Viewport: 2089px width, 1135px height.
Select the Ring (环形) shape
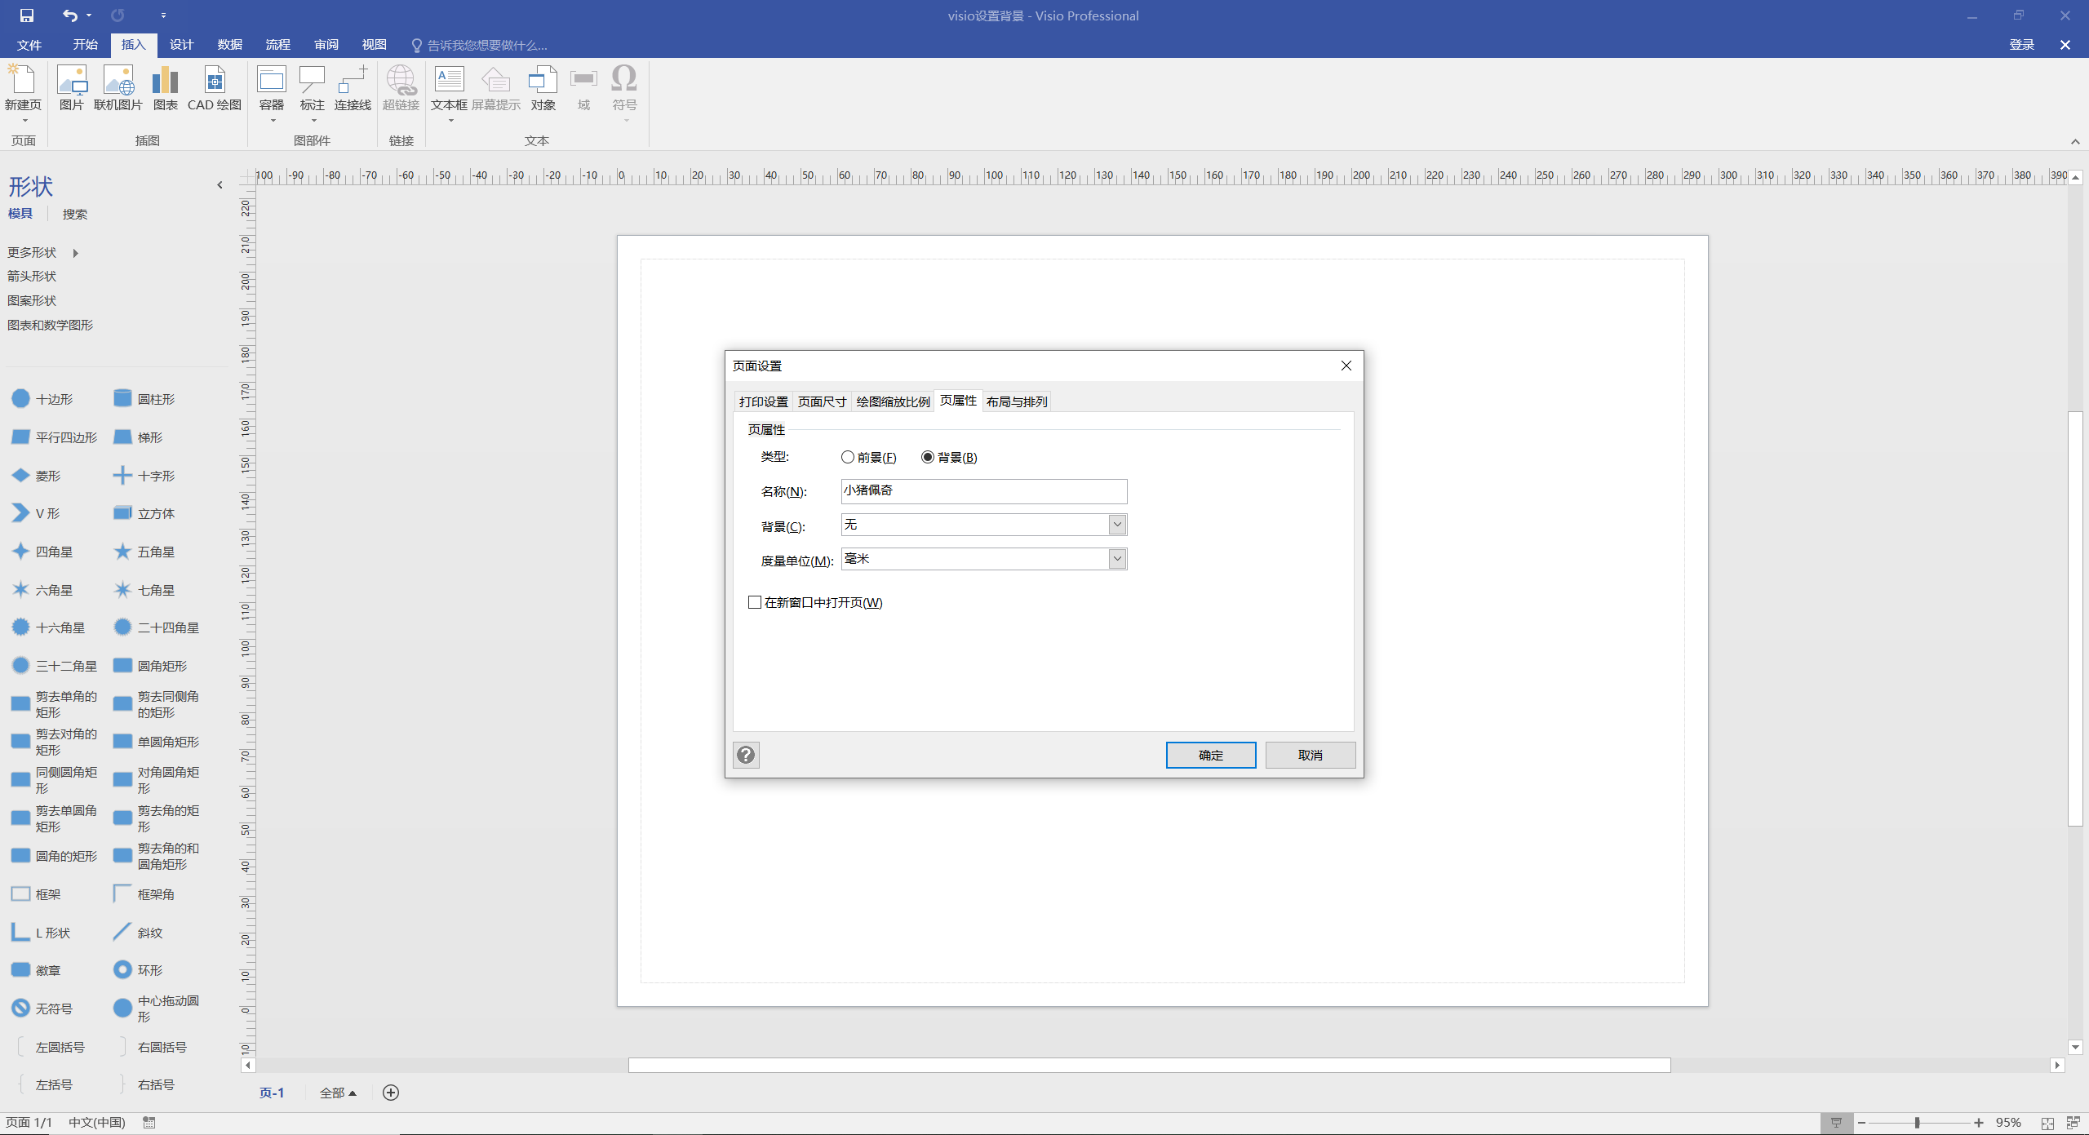pos(139,970)
